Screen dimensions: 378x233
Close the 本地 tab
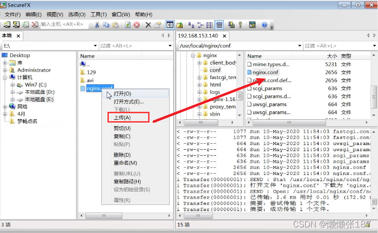18,36
